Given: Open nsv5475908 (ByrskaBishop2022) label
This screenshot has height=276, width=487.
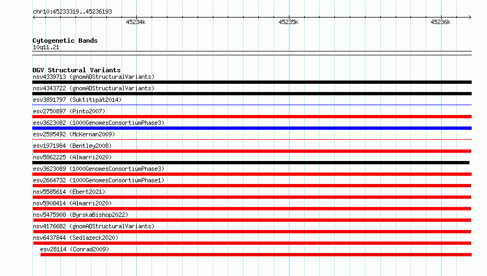Looking at the screenshot, I should (80, 215).
